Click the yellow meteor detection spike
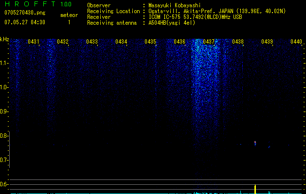Screen dimensions: 306x194 coord(255,189)
